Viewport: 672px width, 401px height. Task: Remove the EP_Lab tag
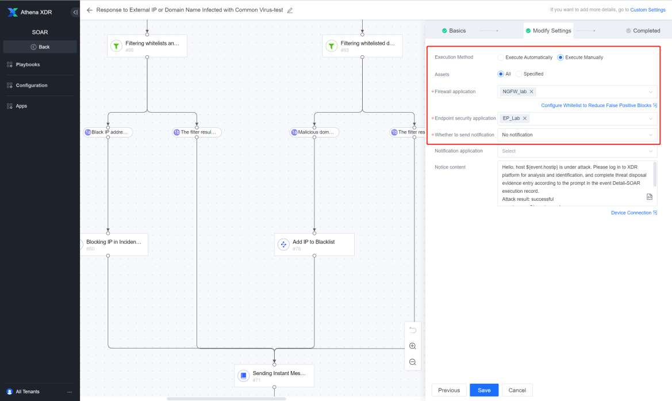coord(525,119)
